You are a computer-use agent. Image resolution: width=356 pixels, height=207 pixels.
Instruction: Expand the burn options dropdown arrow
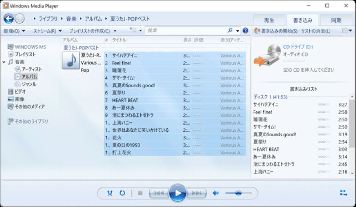point(350,31)
